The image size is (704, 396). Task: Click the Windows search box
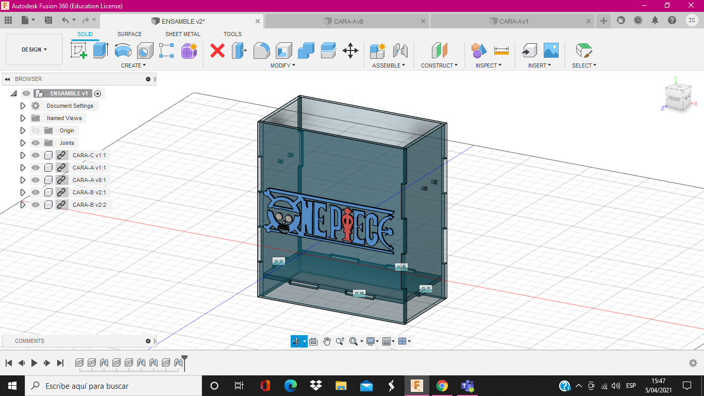pyautogui.click(x=113, y=386)
